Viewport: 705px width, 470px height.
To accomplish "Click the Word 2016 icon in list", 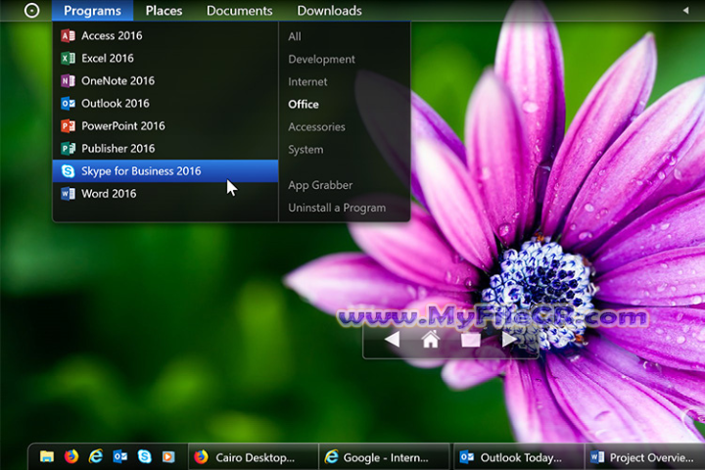I will pos(68,194).
